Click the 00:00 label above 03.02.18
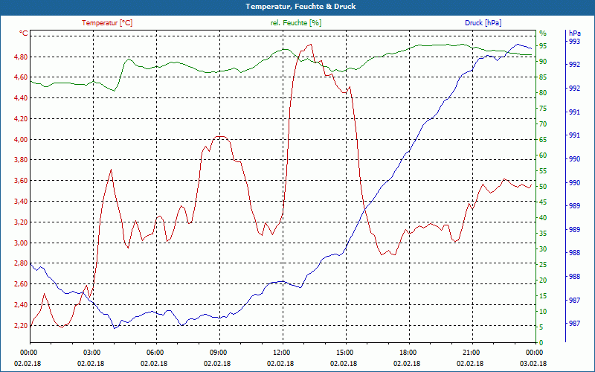 coord(535,353)
